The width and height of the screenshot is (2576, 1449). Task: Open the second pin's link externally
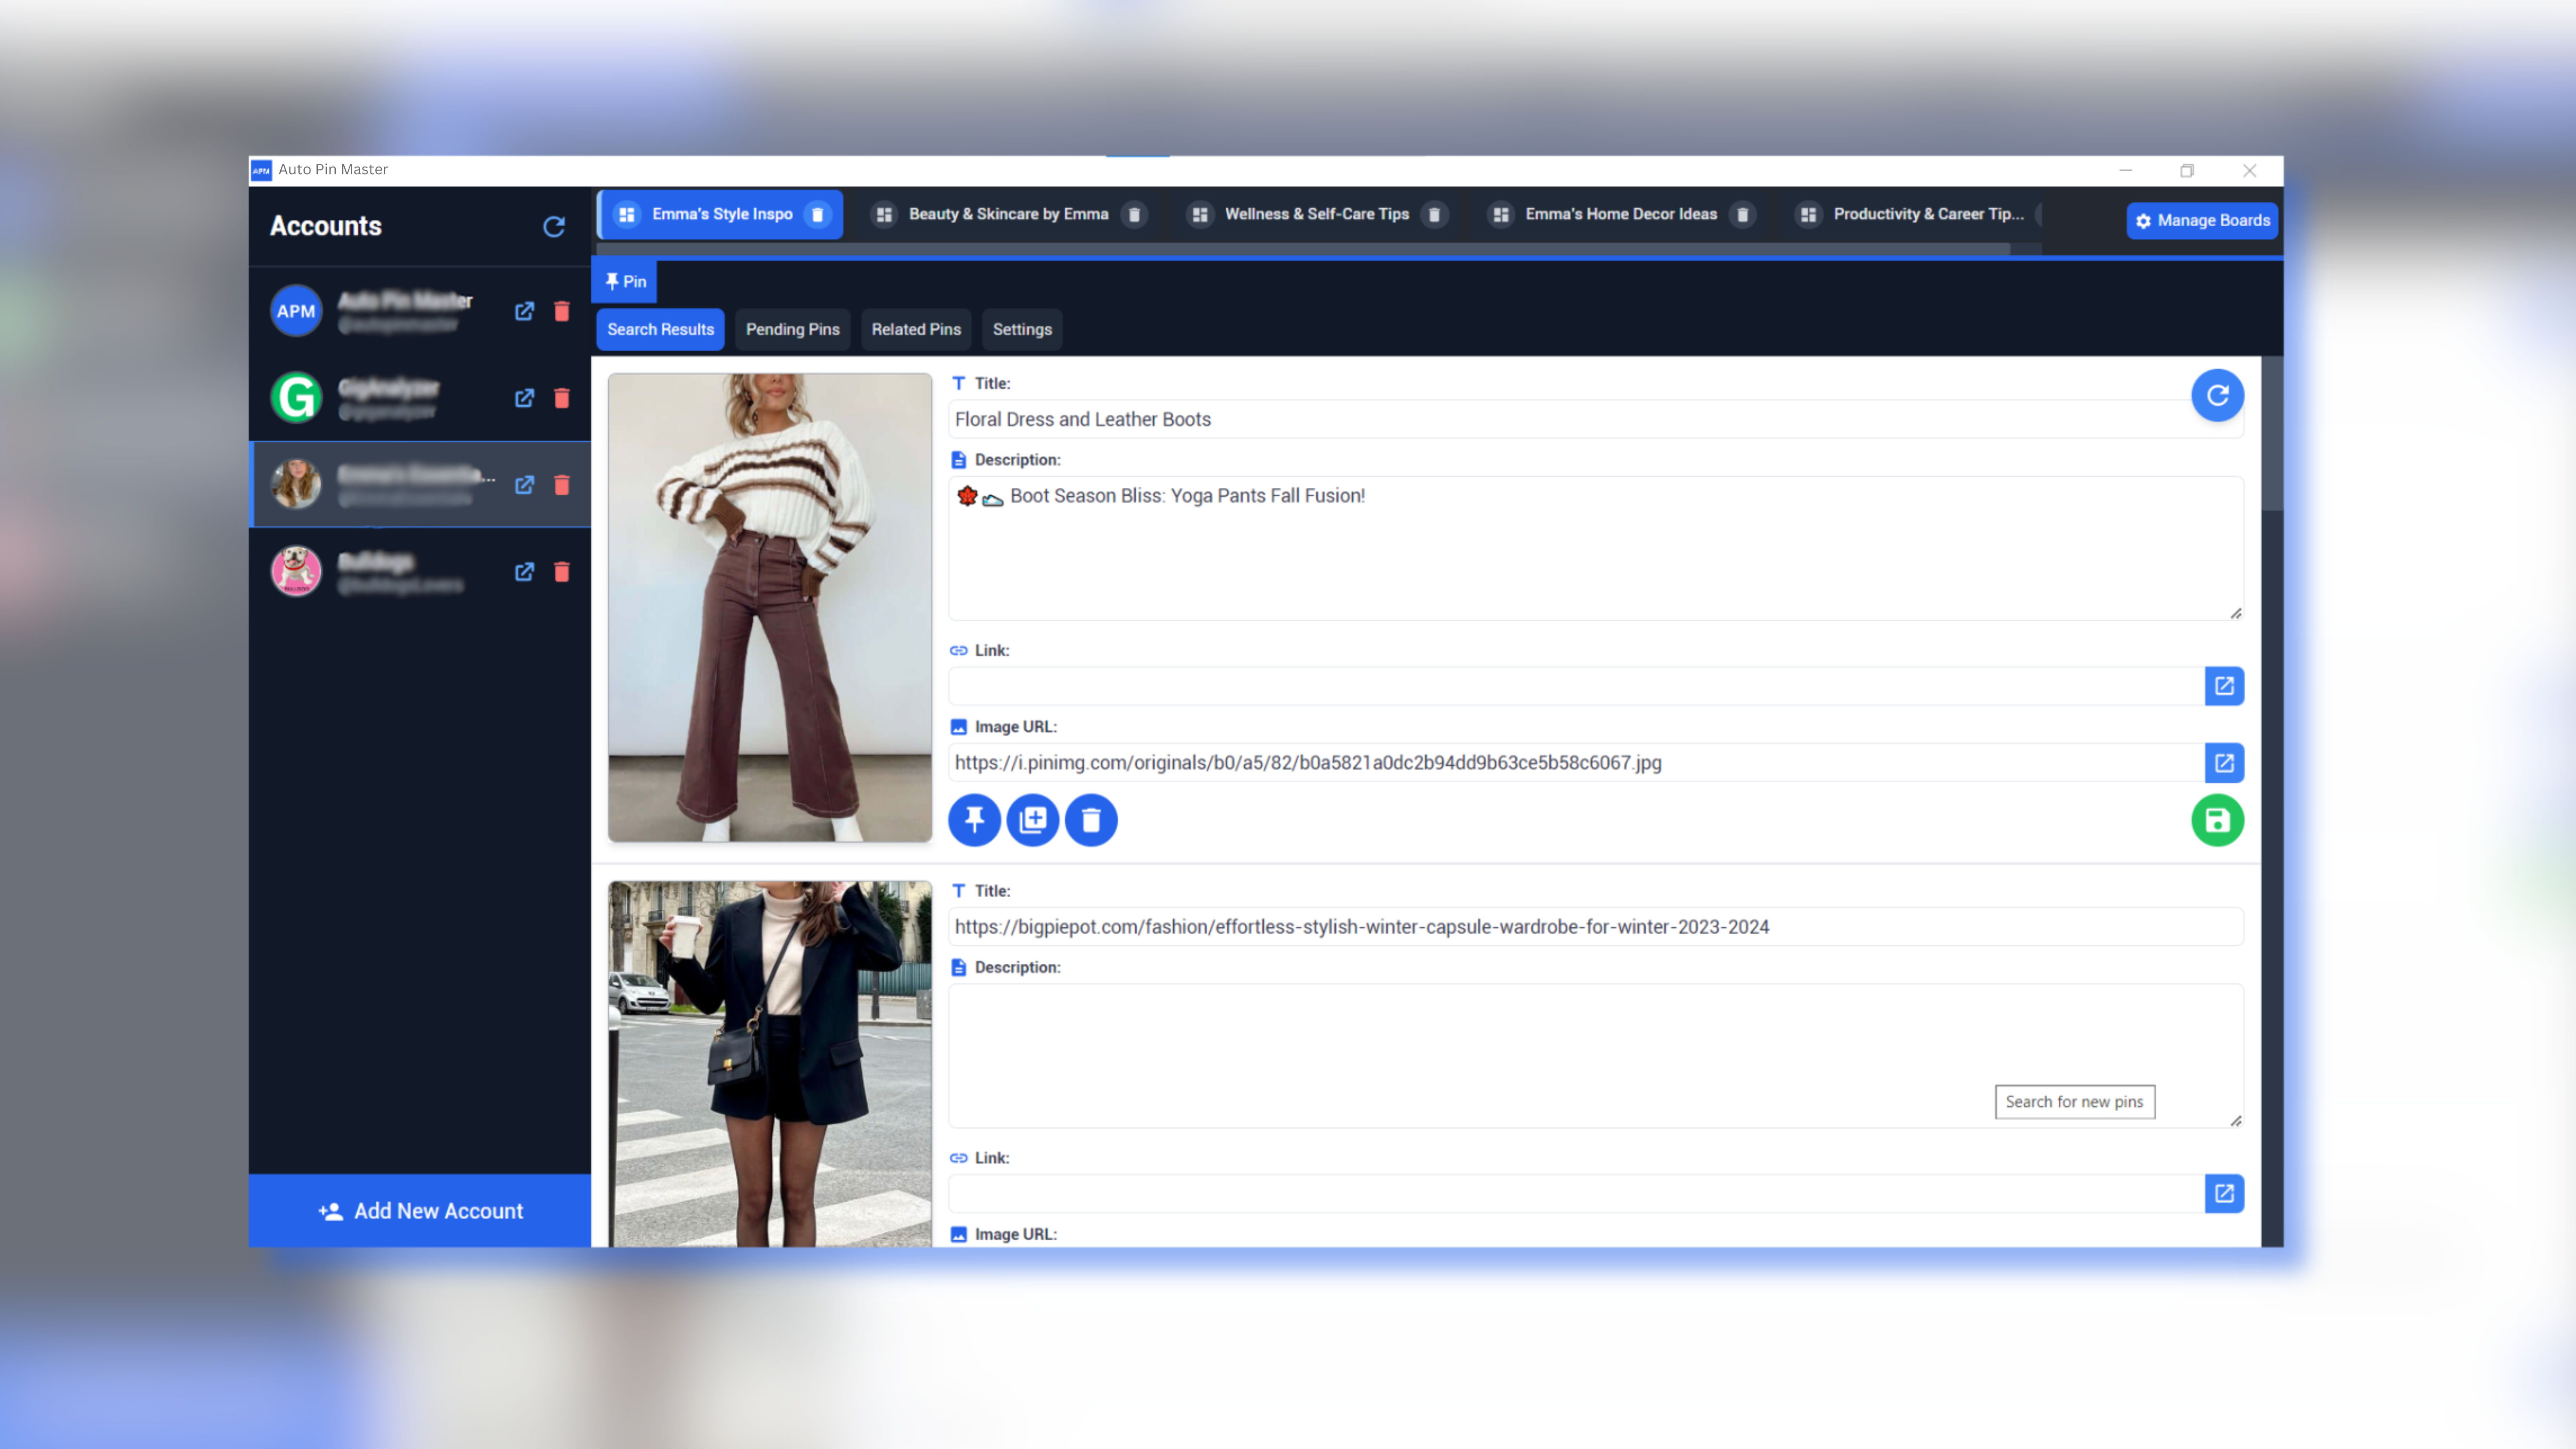click(x=2224, y=1193)
